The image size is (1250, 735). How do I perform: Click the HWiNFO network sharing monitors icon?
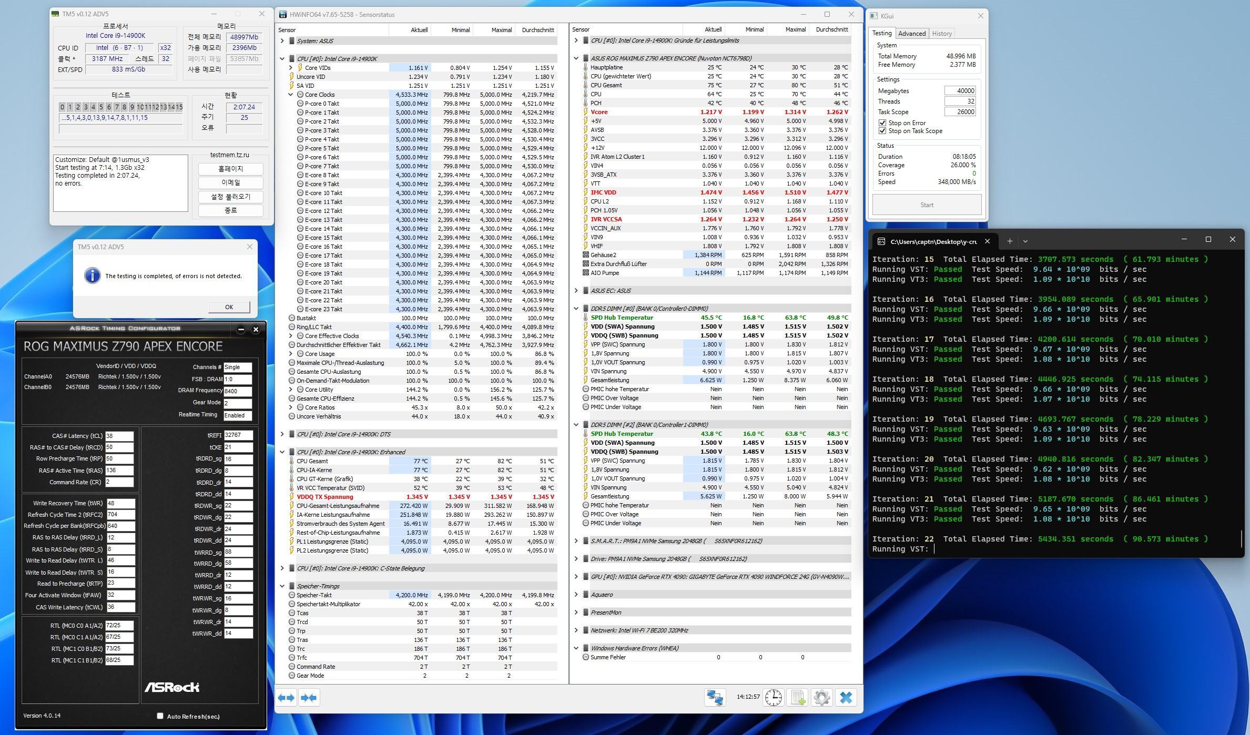(x=715, y=698)
